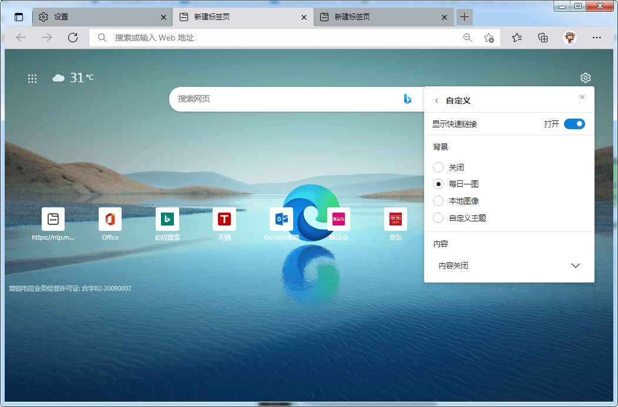618x407 pixels.
Task: Open the Favorites list icon
Action: point(517,38)
